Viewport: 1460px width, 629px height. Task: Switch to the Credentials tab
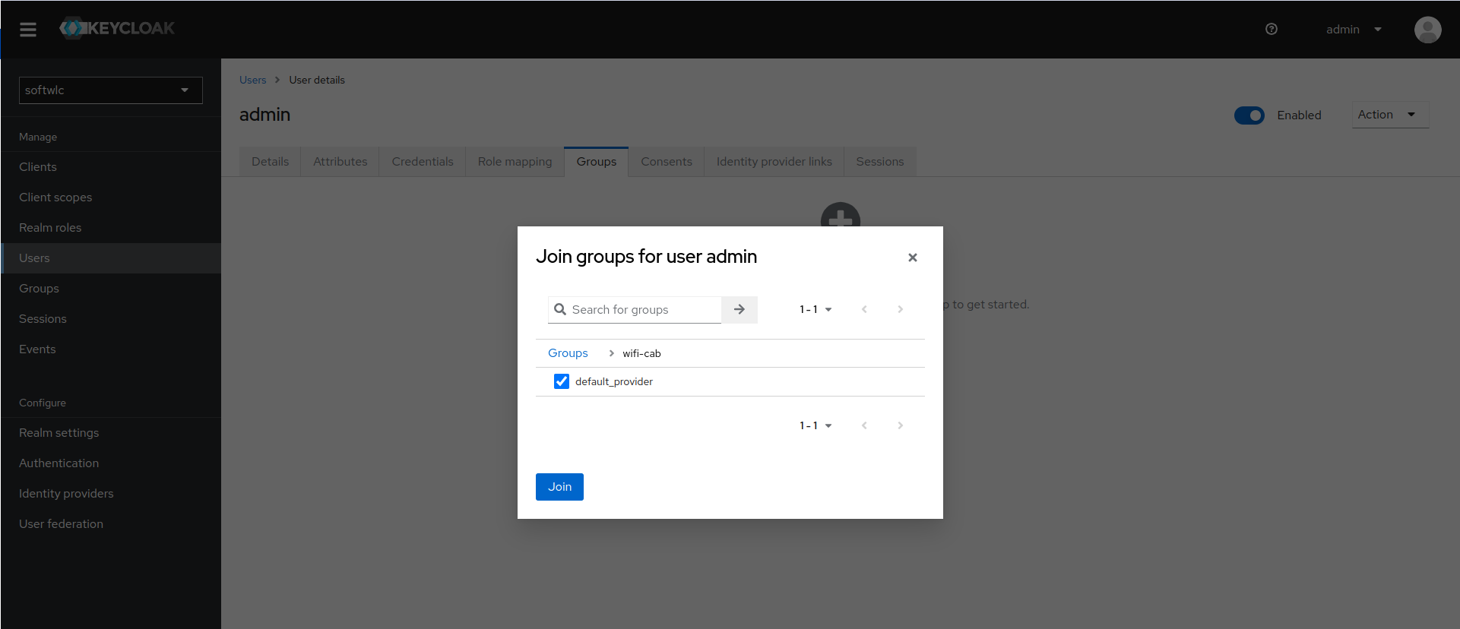point(422,162)
